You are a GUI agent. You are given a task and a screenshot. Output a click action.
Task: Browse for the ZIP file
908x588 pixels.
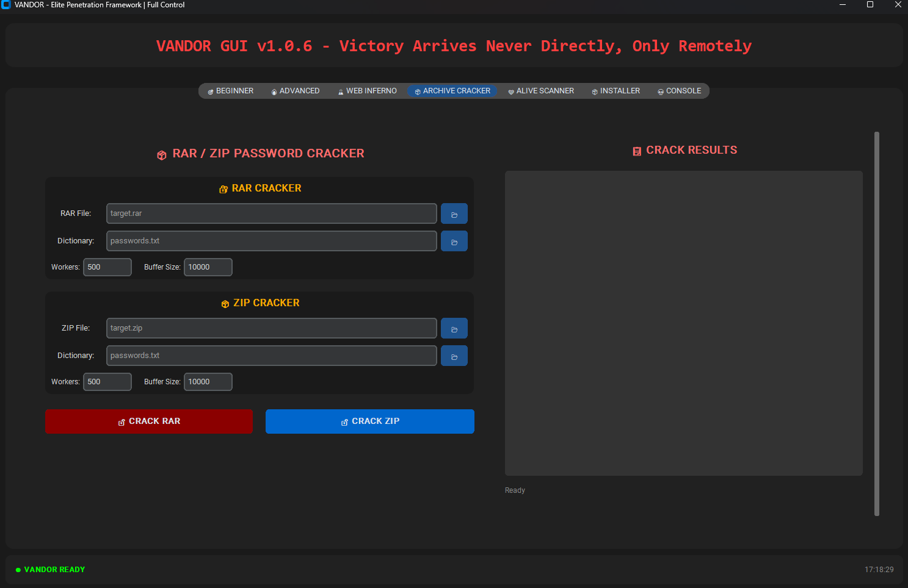(454, 328)
